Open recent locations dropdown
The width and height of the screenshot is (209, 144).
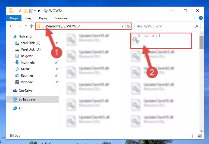pyautogui.click(x=26, y=26)
